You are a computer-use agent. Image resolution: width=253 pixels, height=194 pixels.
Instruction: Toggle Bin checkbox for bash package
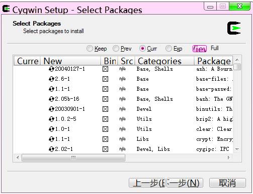(x=105, y=99)
